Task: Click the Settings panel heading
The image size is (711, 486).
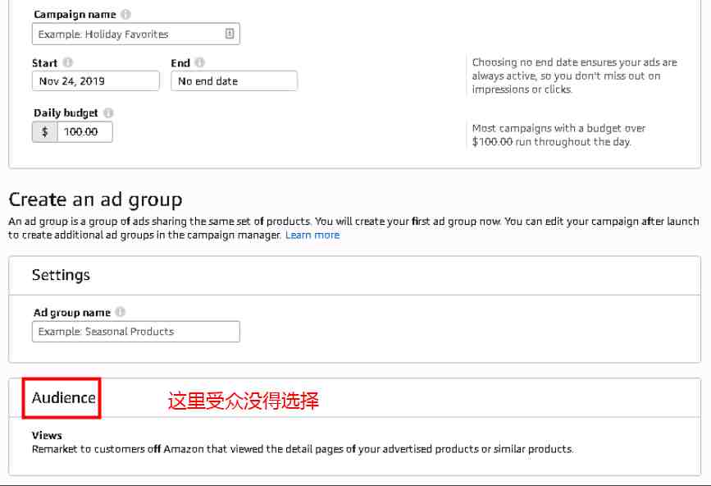Action: coord(61,275)
